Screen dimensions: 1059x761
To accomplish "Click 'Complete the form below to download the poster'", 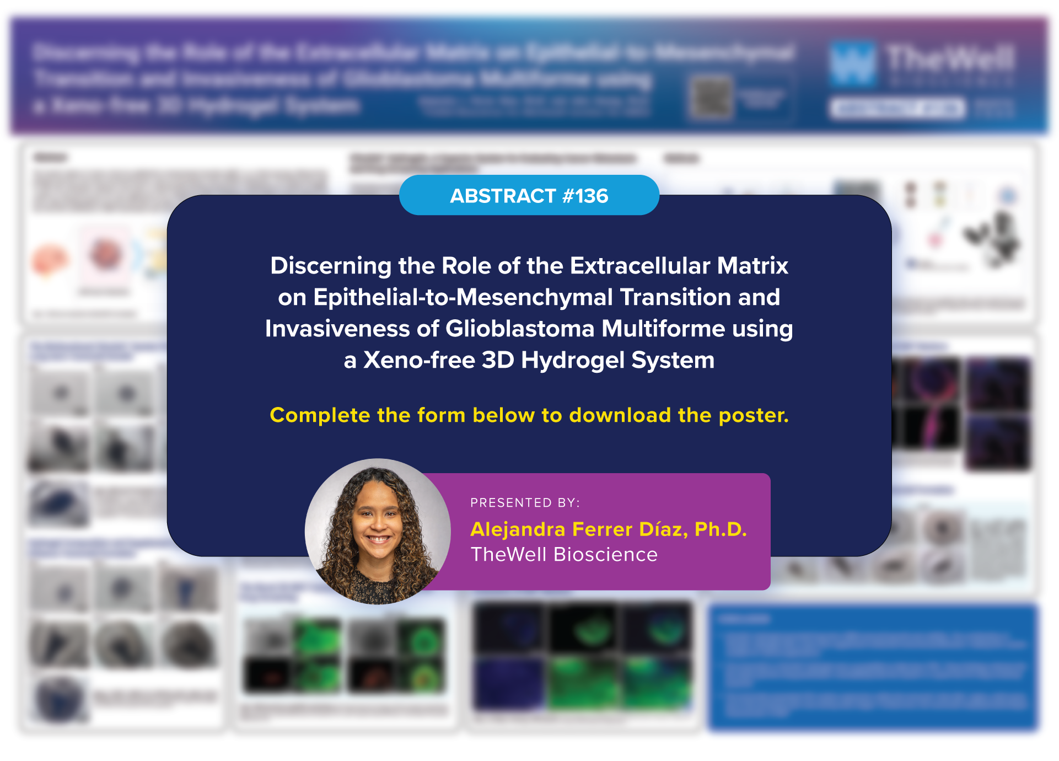I will coord(529,415).
